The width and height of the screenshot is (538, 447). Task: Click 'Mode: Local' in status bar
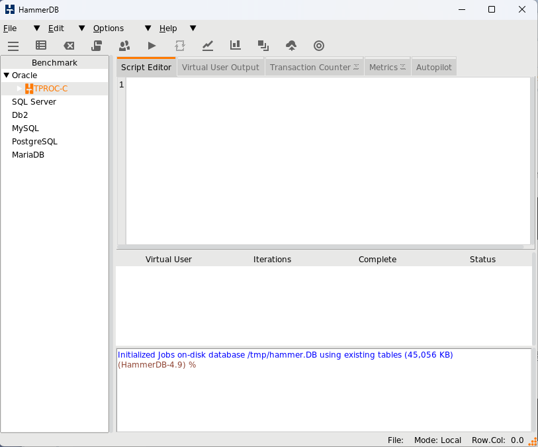point(437,440)
